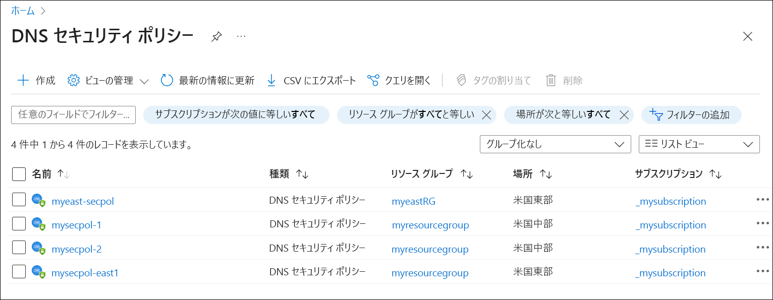Click the record count status text
Image resolution: width=773 pixels, height=300 pixels.
pos(102,145)
